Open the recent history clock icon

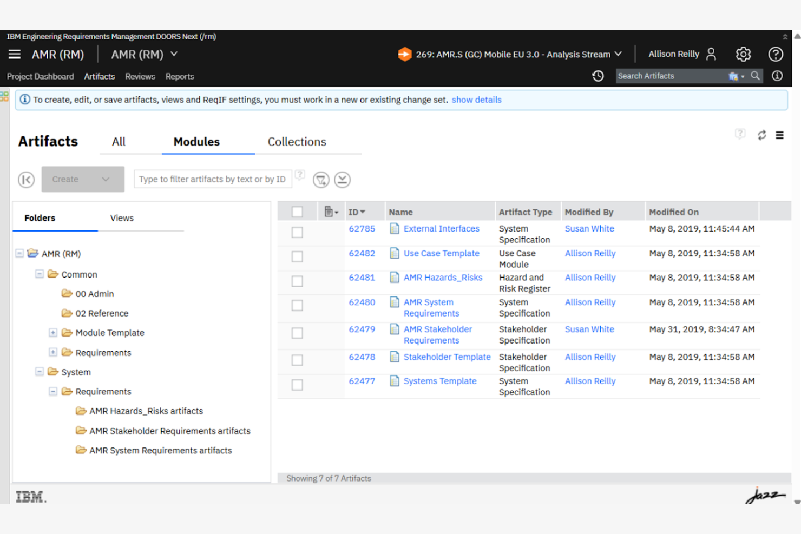598,76
